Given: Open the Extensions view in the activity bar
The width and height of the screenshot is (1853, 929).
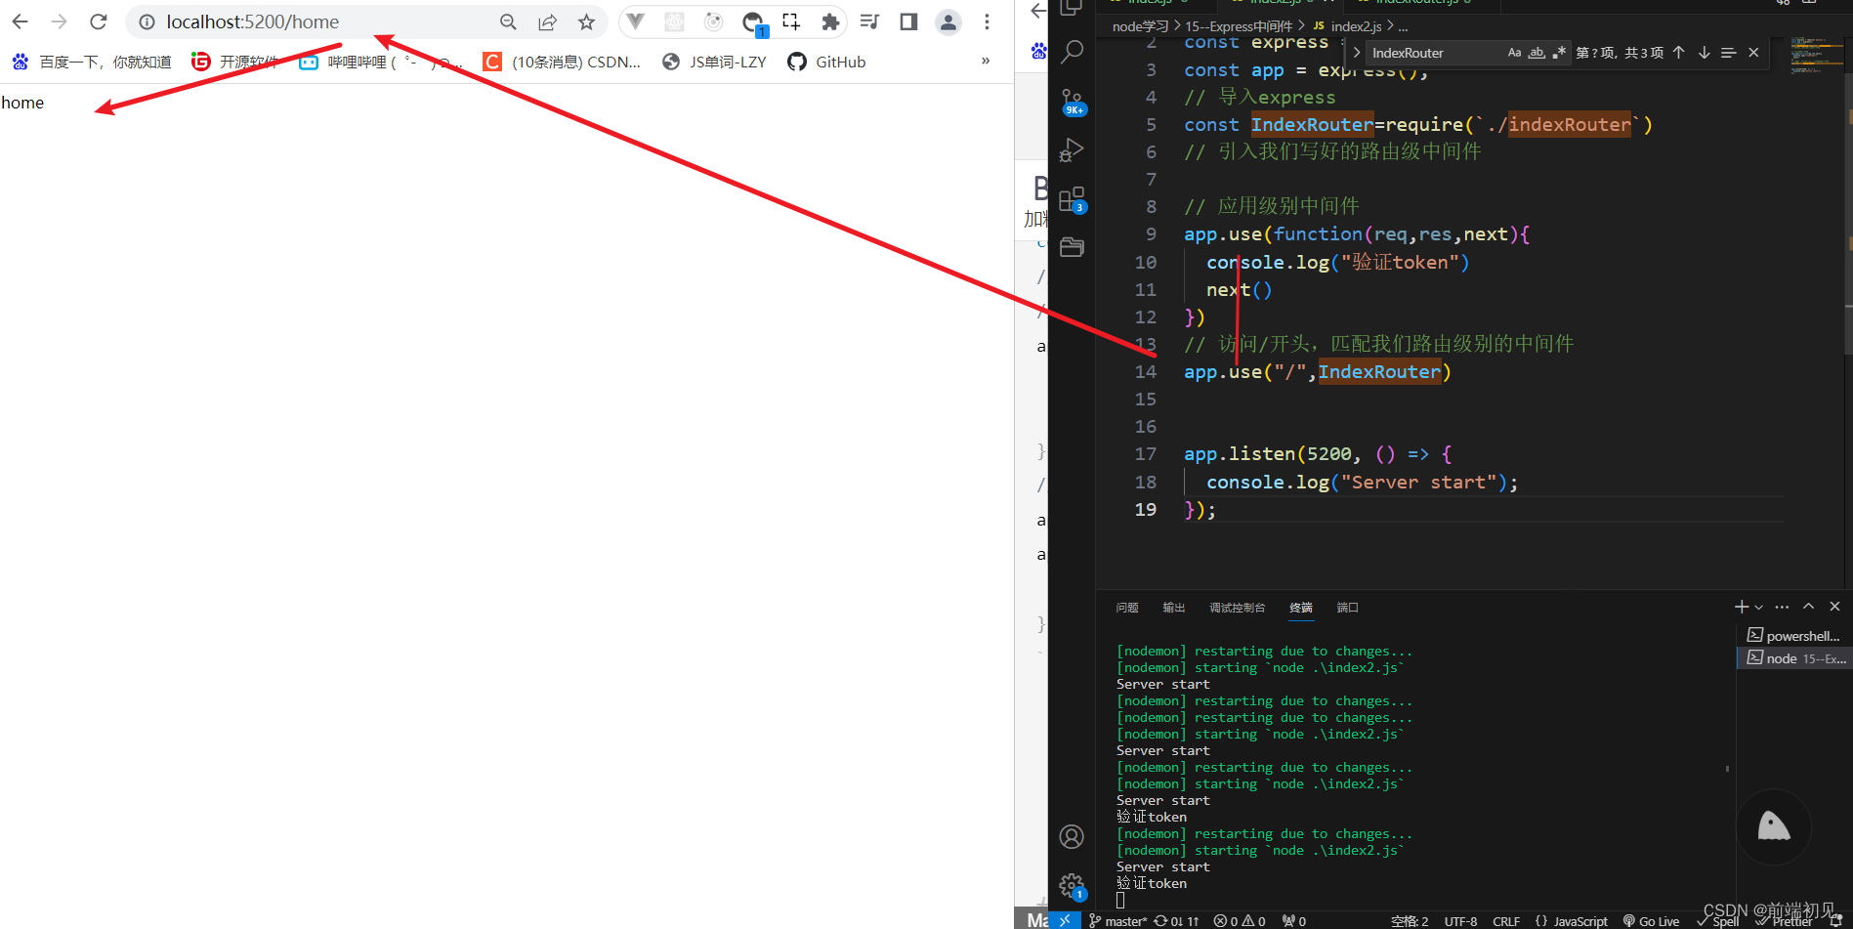Looking at the screenshot, I should tap(1072, 200).
